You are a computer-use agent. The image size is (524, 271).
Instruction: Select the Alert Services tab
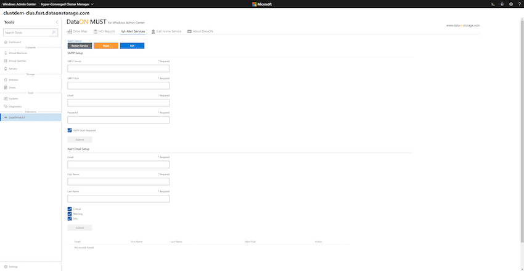point(133,31)
